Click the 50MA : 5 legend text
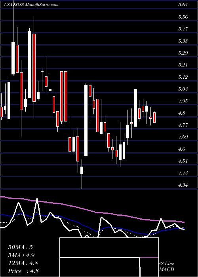 pos(20,247)
